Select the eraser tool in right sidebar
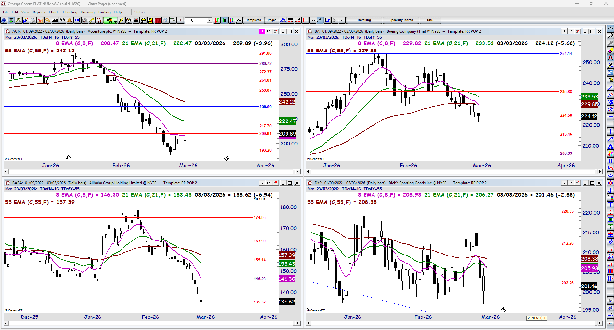 (x=610, y=51)
